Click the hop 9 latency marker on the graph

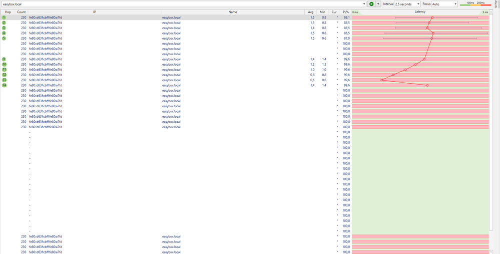(x=424, y=59)
